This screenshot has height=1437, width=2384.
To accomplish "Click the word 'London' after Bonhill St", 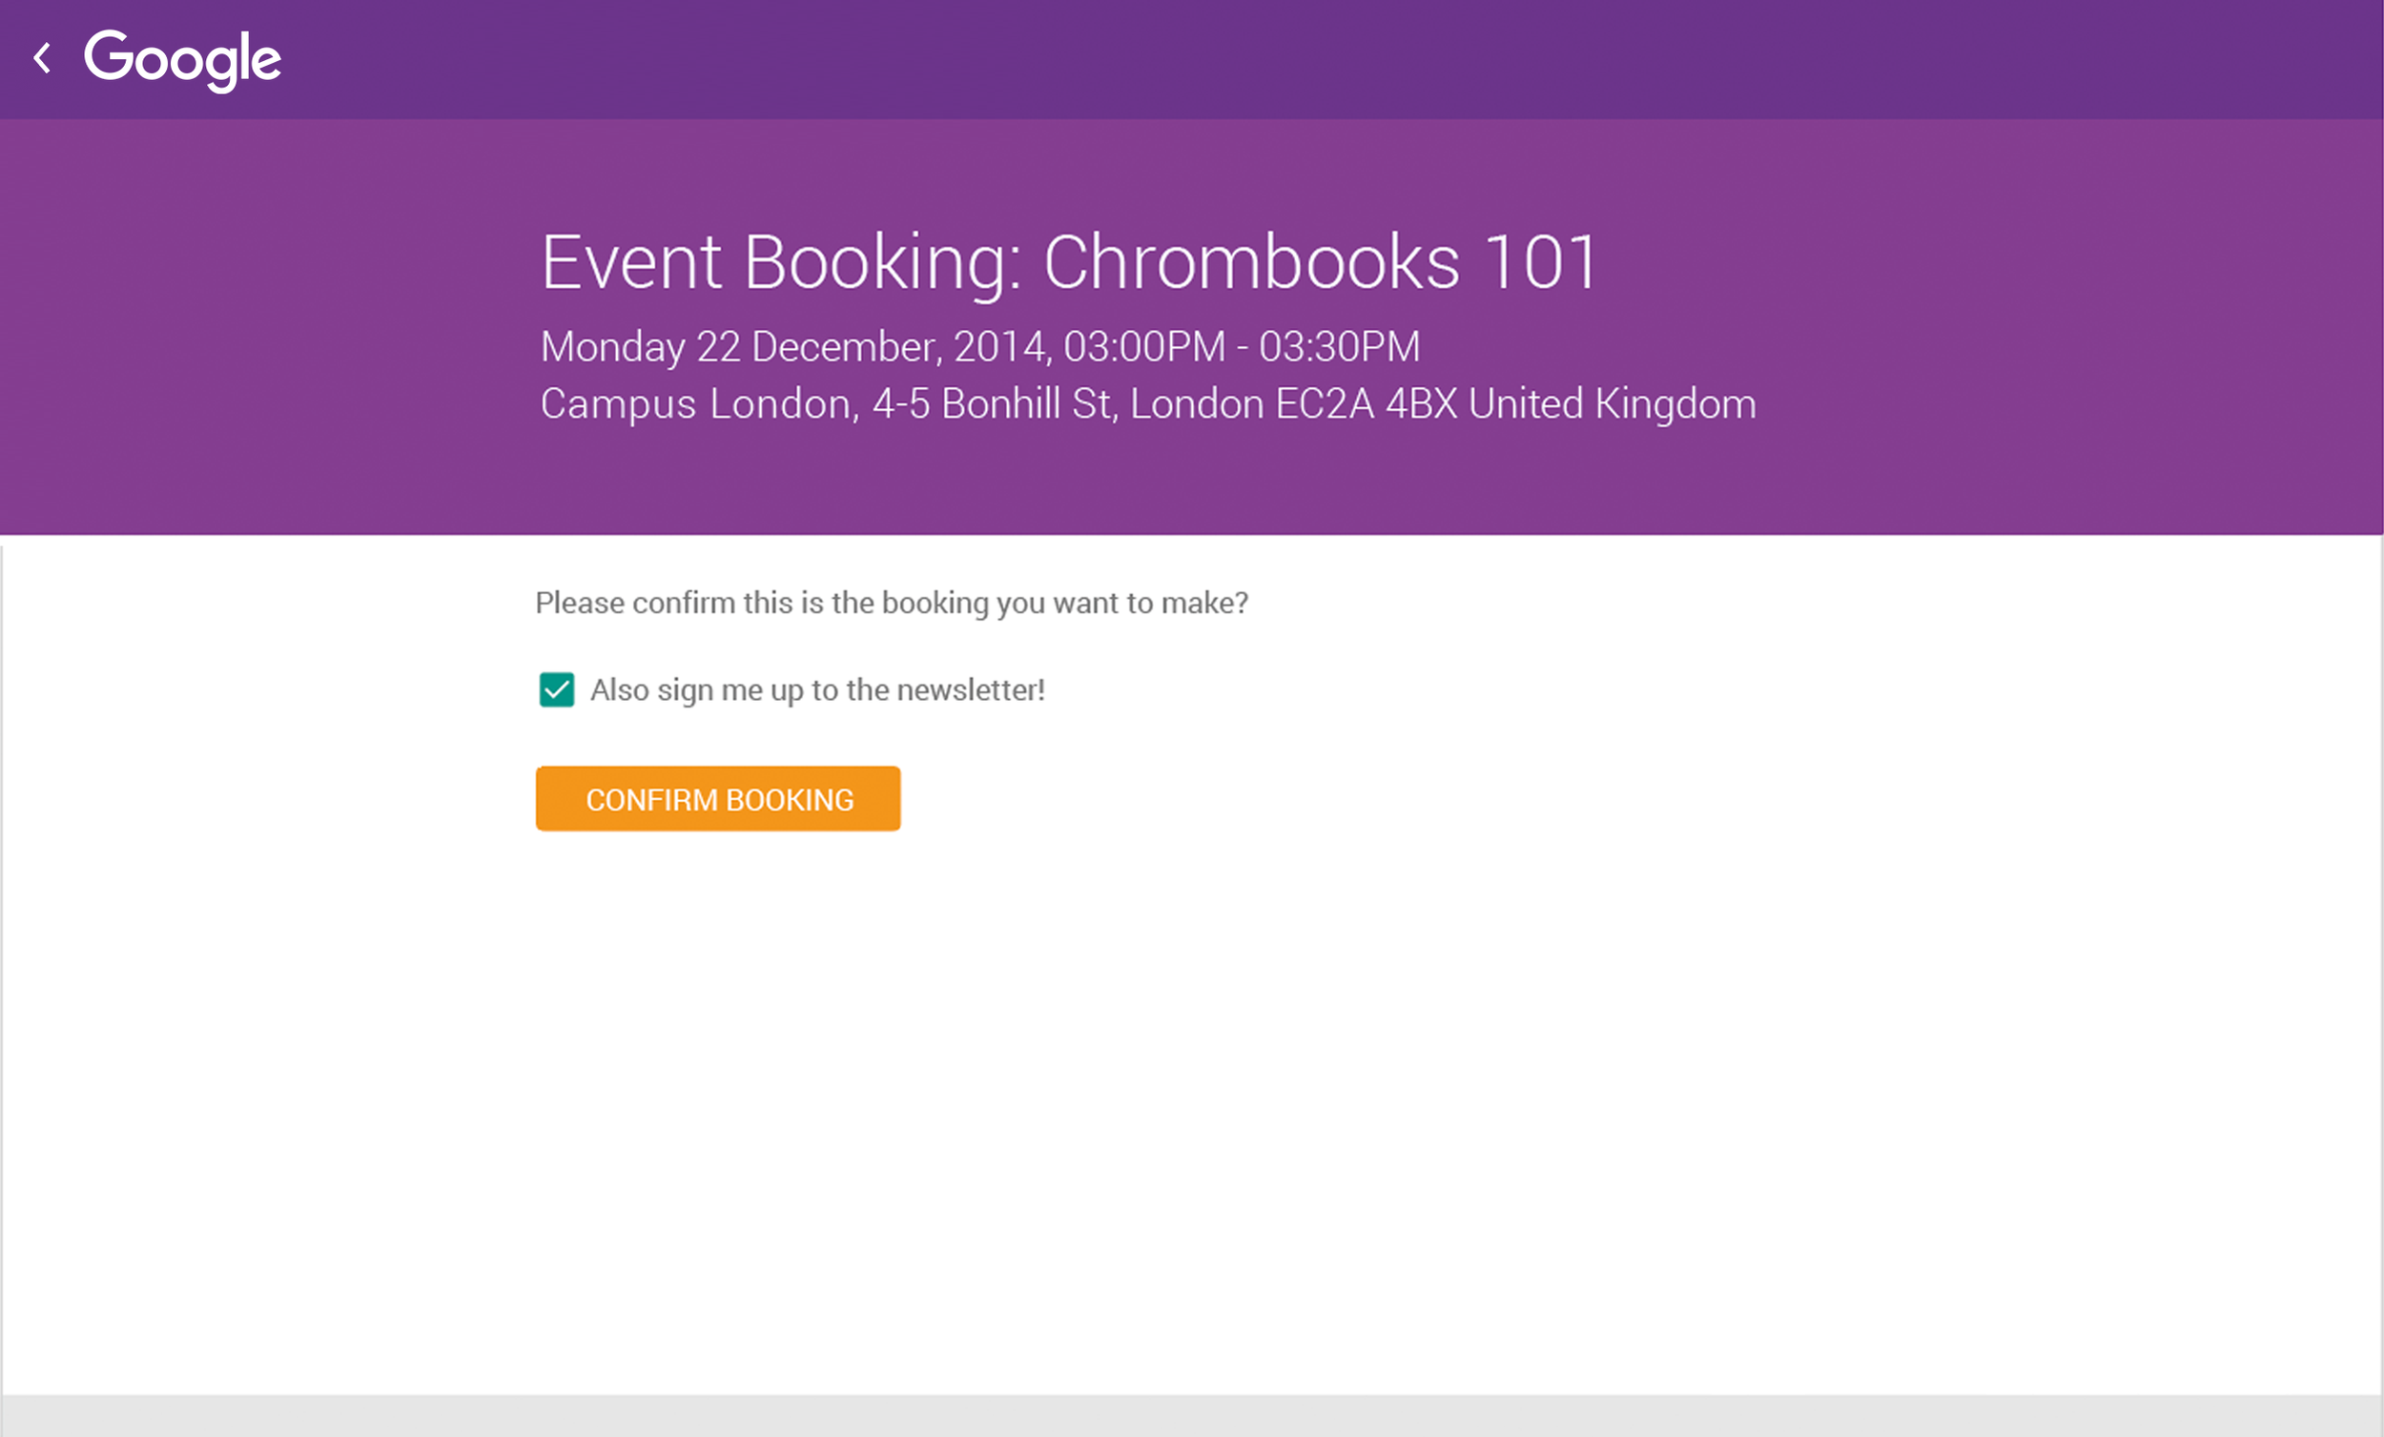I will 1197,403.
